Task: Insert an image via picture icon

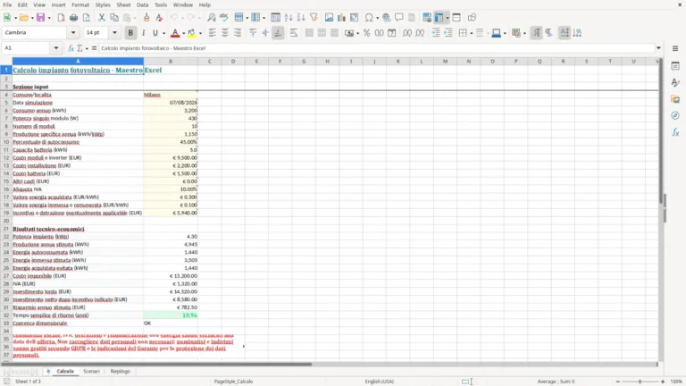Action: [329, 18]
